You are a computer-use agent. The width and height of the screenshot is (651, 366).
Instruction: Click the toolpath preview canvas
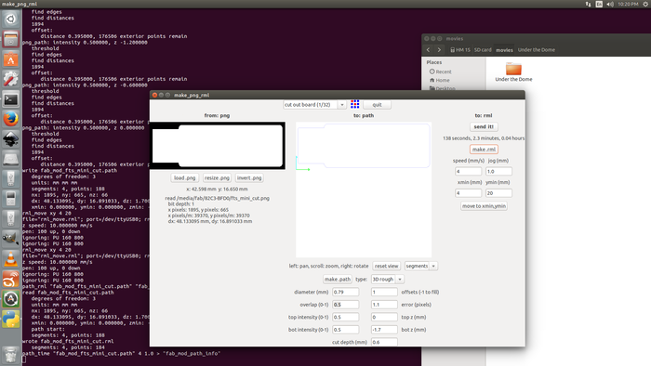pyautogui.click(x=364, y=190)
